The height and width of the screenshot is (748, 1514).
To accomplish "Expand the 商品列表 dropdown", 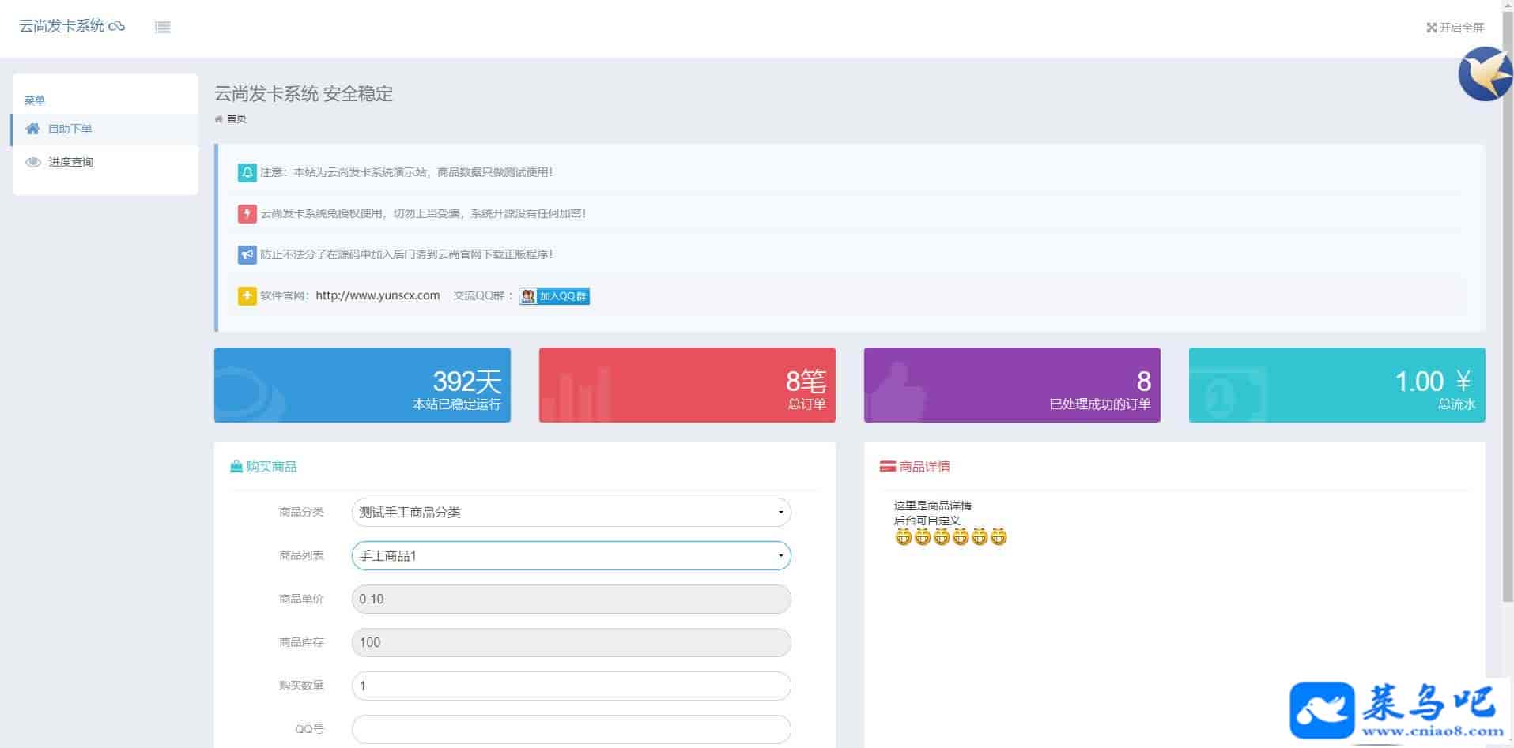I will (570, 556).
